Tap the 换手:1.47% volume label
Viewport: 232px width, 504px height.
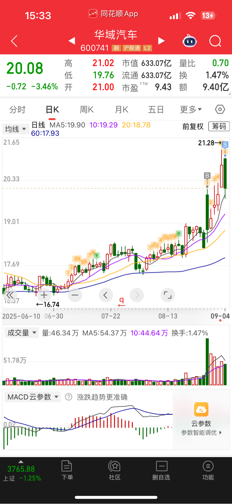point(190,333)
